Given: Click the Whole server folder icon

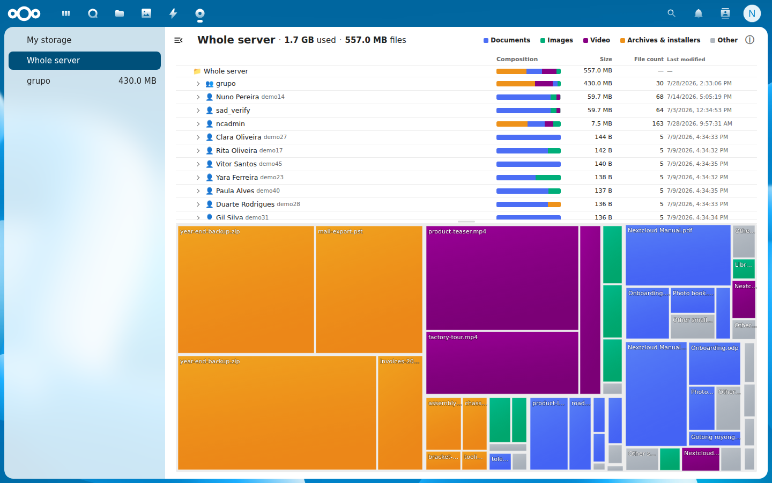Looking at the screenshot, I should click(197, 71).
